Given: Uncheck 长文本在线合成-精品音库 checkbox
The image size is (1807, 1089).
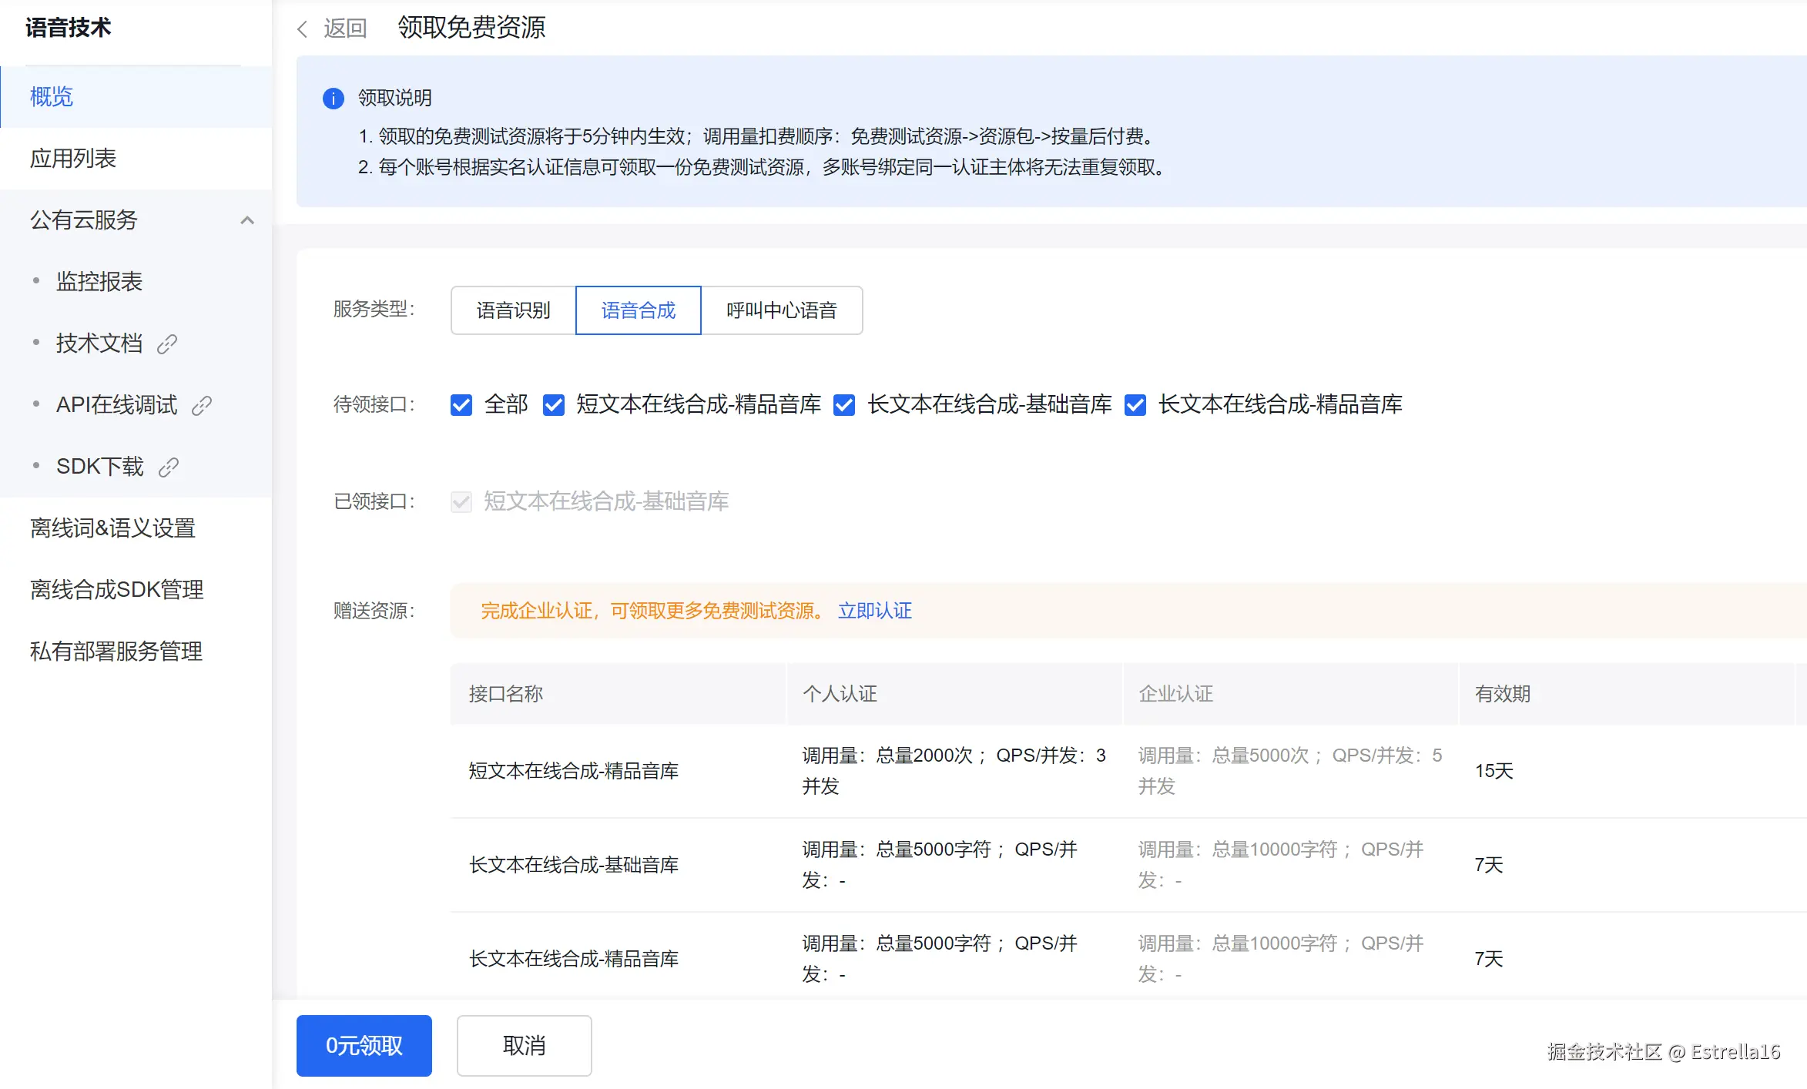Looking at the screenshot, I should pos(1135,405).
